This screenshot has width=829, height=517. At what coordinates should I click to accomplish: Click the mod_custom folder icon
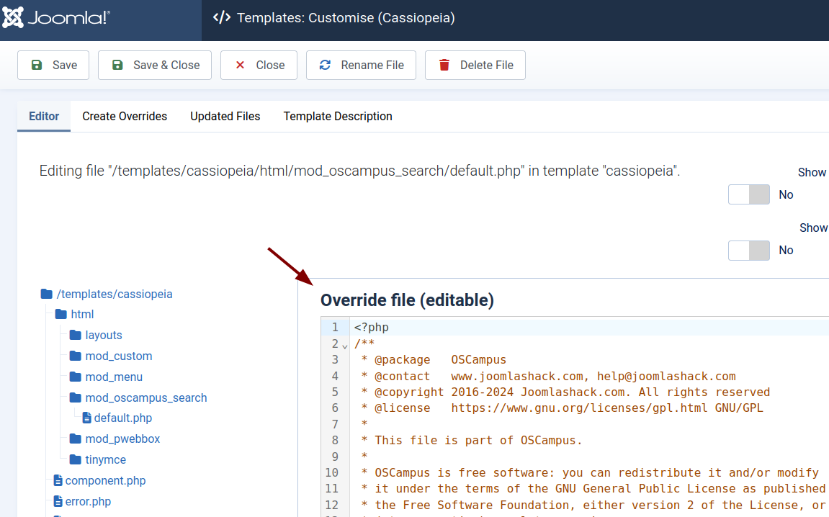[76, 356]
